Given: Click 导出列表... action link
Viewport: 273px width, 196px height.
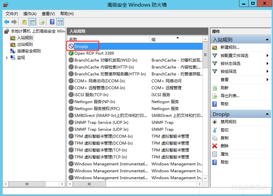Looking at the screenshot, I should click(x=230, y=96).
